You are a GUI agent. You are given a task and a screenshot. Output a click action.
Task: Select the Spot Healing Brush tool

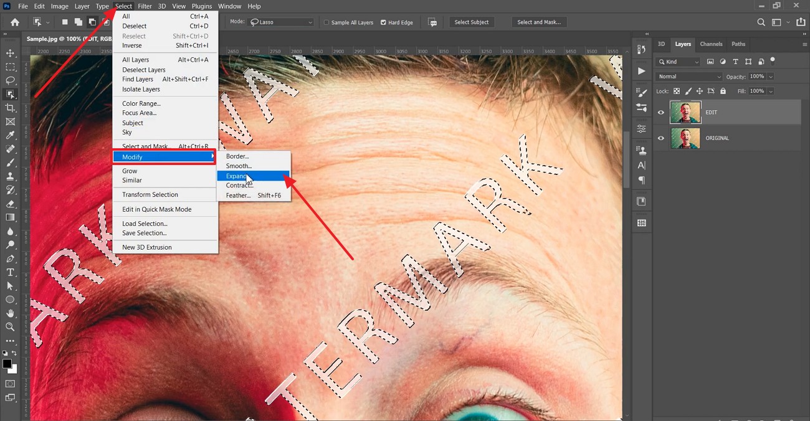10,149
